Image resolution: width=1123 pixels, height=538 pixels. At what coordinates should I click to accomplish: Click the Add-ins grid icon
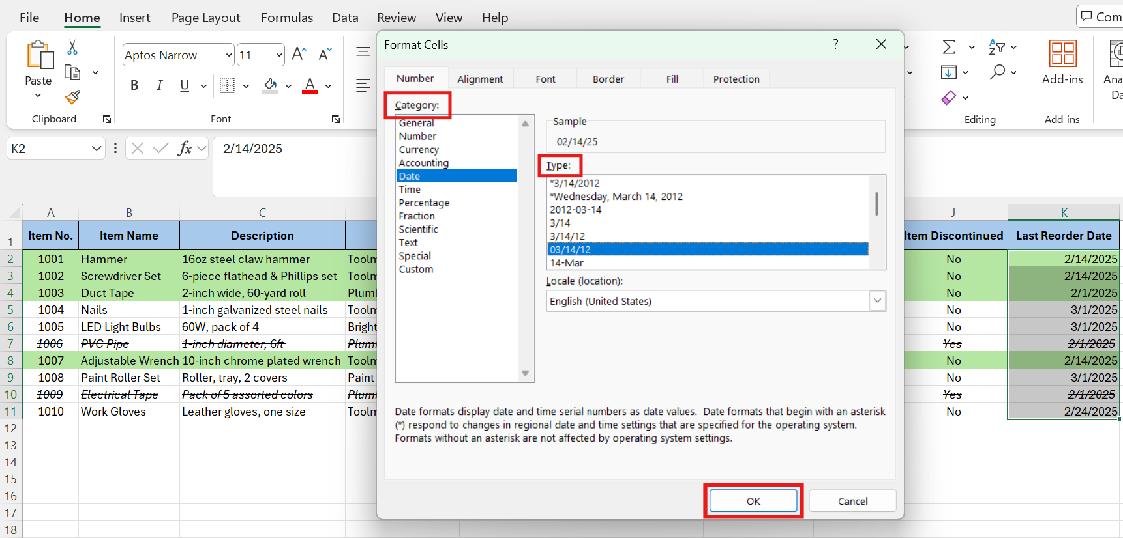click(x=1062, y=54)
